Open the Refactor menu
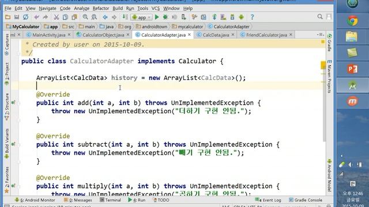 (x=100, y=9)
